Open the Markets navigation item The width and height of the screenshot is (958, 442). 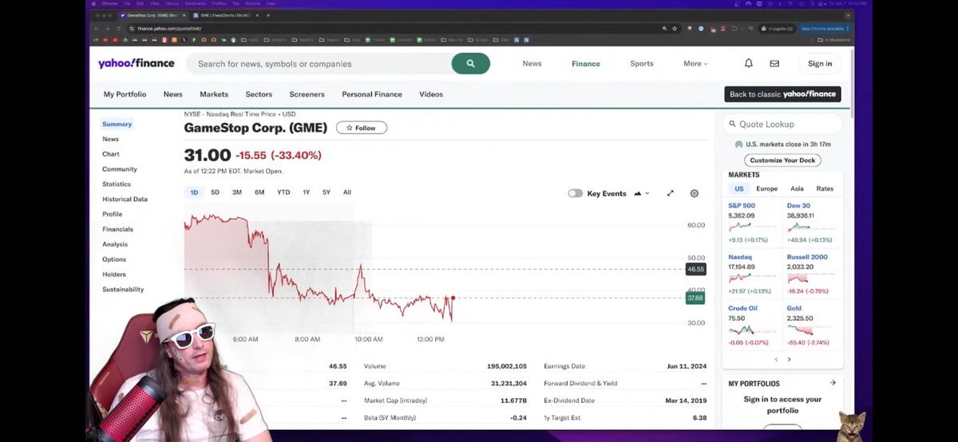coord(214,94)
